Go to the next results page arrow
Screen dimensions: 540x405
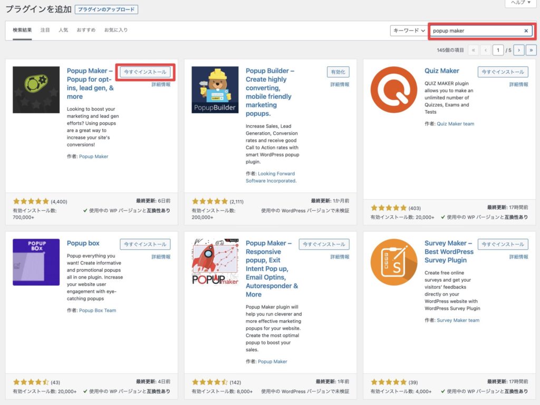519,50
